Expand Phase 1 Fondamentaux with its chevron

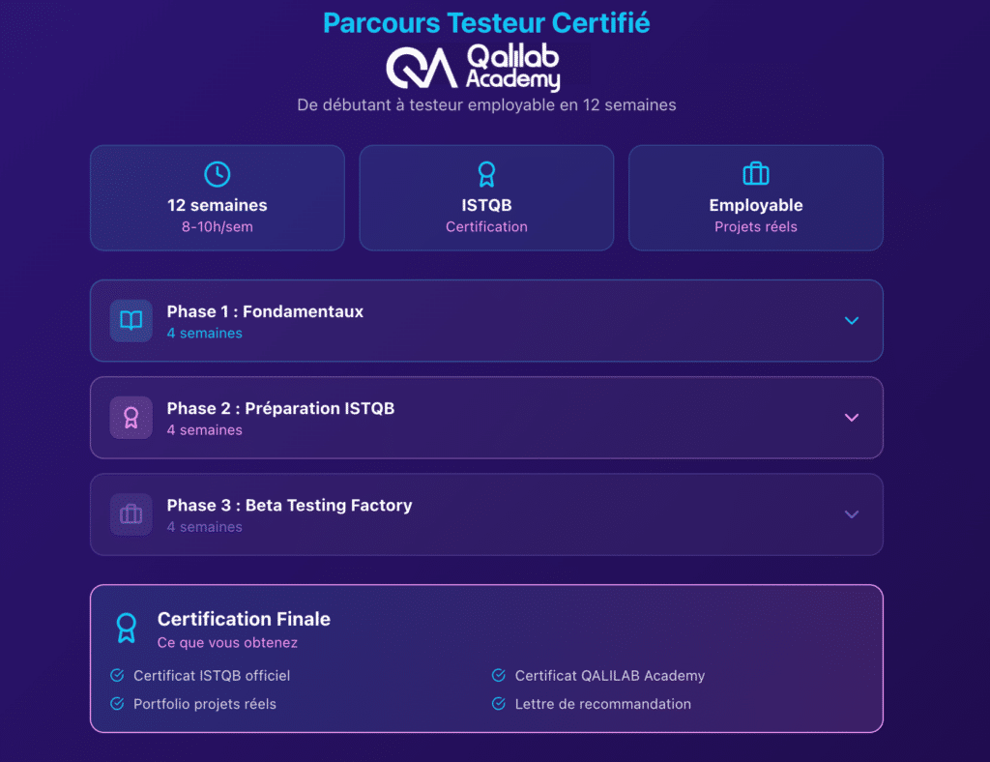(852, 320)
